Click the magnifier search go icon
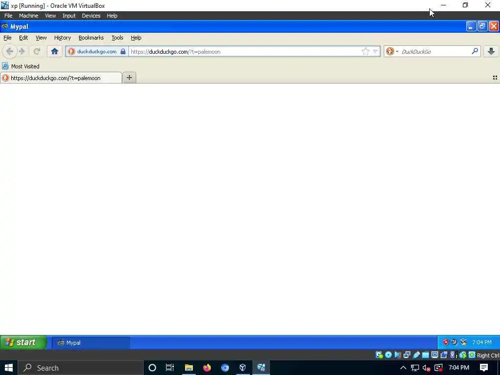The image size is (500, 375). pyautogui.click(x=475, y=51)
